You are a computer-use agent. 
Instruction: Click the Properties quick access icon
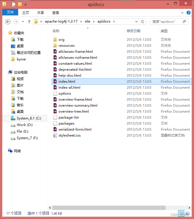pyautogui.click(x=14, y=5)
